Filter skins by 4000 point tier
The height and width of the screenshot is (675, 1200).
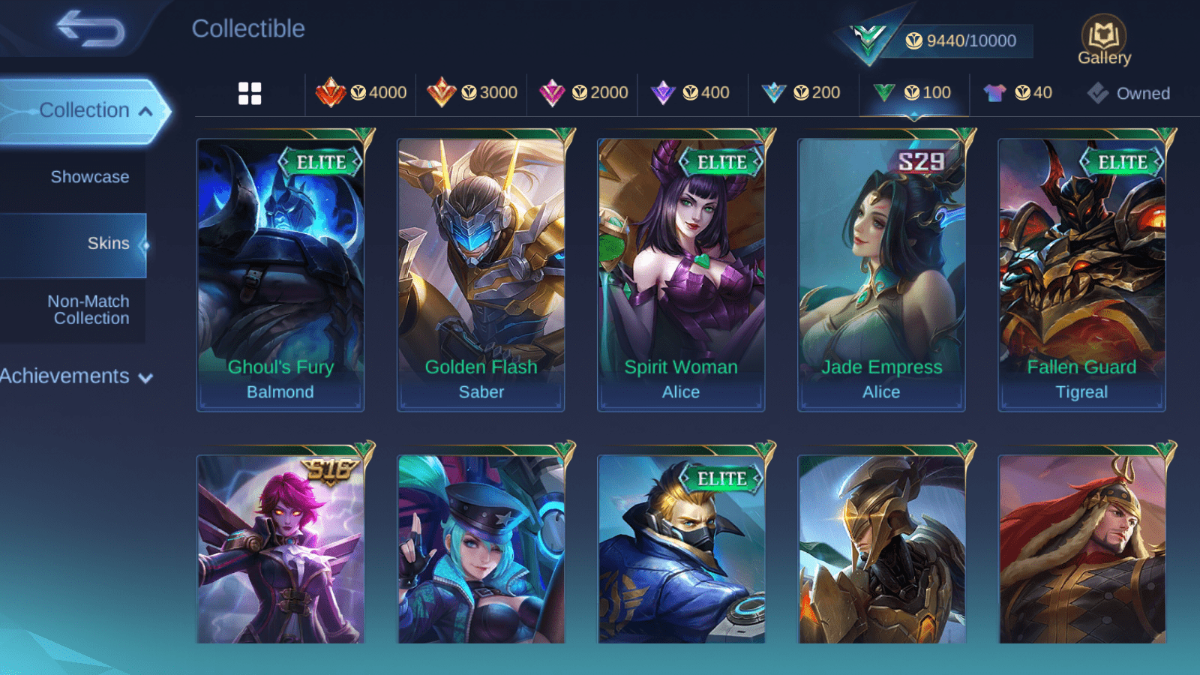click(x=361, y=93)
